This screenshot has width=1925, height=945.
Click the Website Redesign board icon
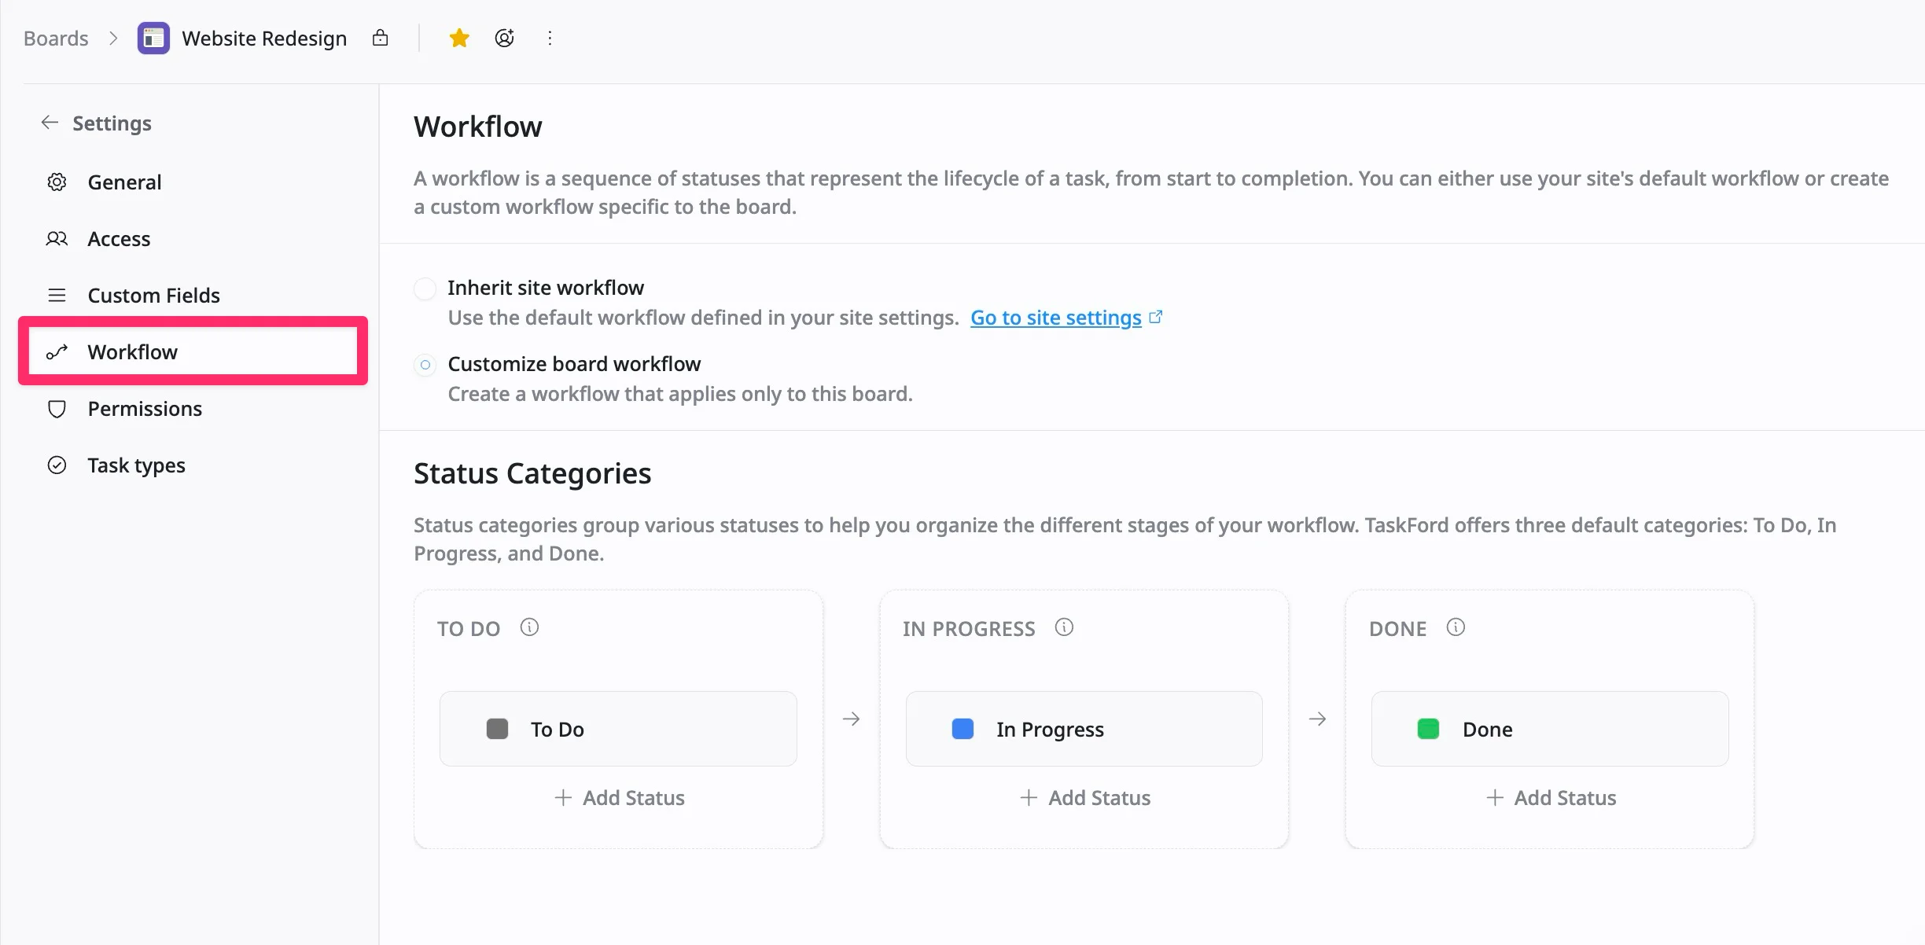tap(153, 38)
